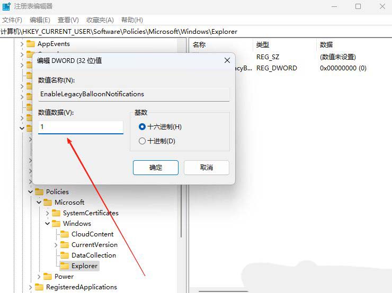
Task: Click the DataCollection folder icon
Action: point(65,255)
